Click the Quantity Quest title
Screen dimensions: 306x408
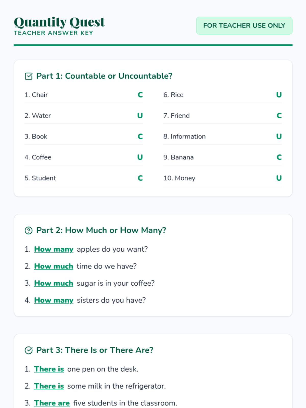tap(59, 22)
